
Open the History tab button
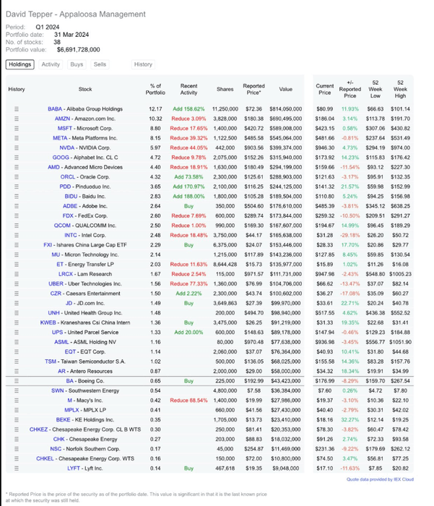coord(143,64)
